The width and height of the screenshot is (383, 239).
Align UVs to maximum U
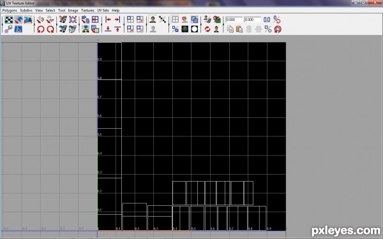point(117,20)
